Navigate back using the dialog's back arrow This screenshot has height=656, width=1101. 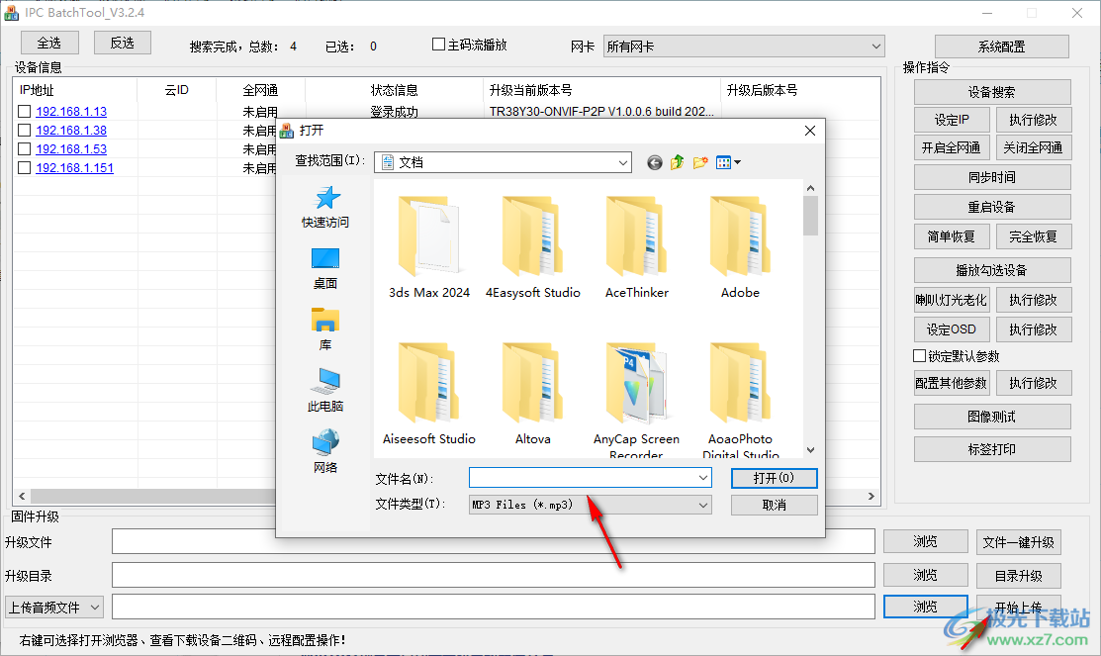[654, 161]
